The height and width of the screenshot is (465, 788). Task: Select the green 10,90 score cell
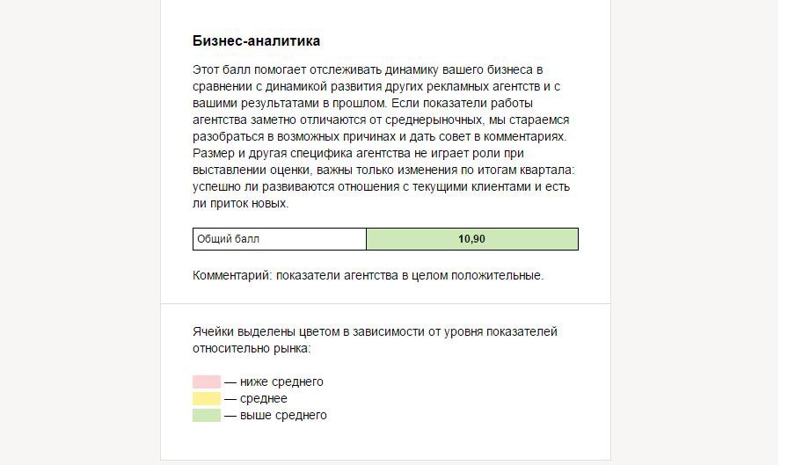472,239
